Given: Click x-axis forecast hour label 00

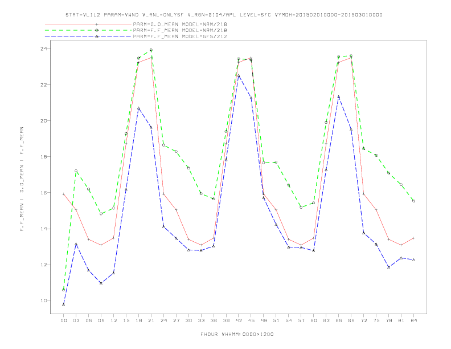Looking at the screenshot, I should pyautogui.click(x=64, y=320).
